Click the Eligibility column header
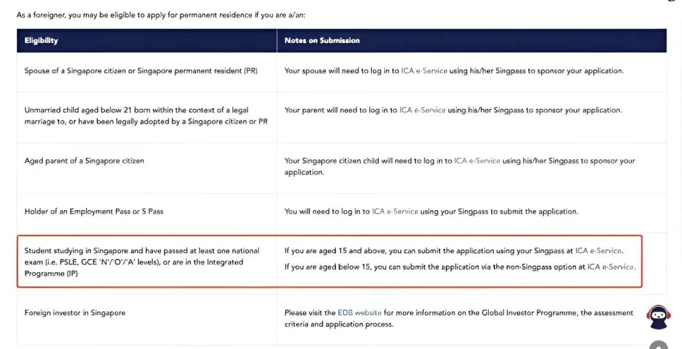 click(x=41, y=40)
